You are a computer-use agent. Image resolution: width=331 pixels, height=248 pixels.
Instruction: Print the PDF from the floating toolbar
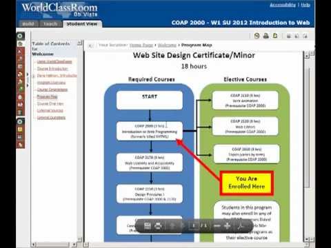(x=158, y=226)
